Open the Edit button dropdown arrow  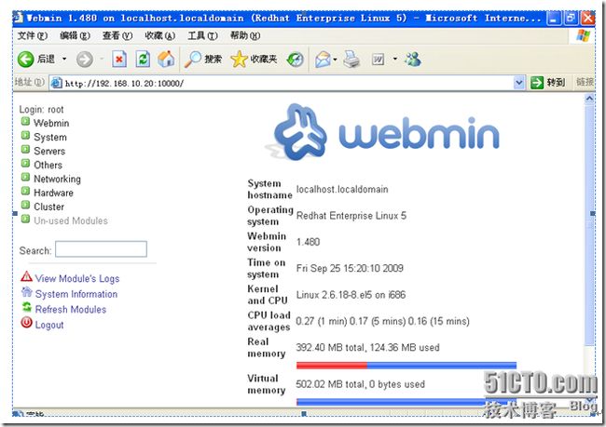pyautogui.click(x=395, y=59)
